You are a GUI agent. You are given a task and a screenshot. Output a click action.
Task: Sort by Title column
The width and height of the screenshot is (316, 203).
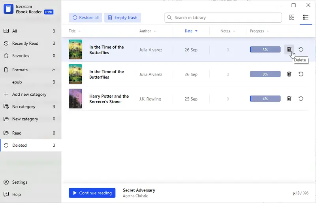coord(75,31)
